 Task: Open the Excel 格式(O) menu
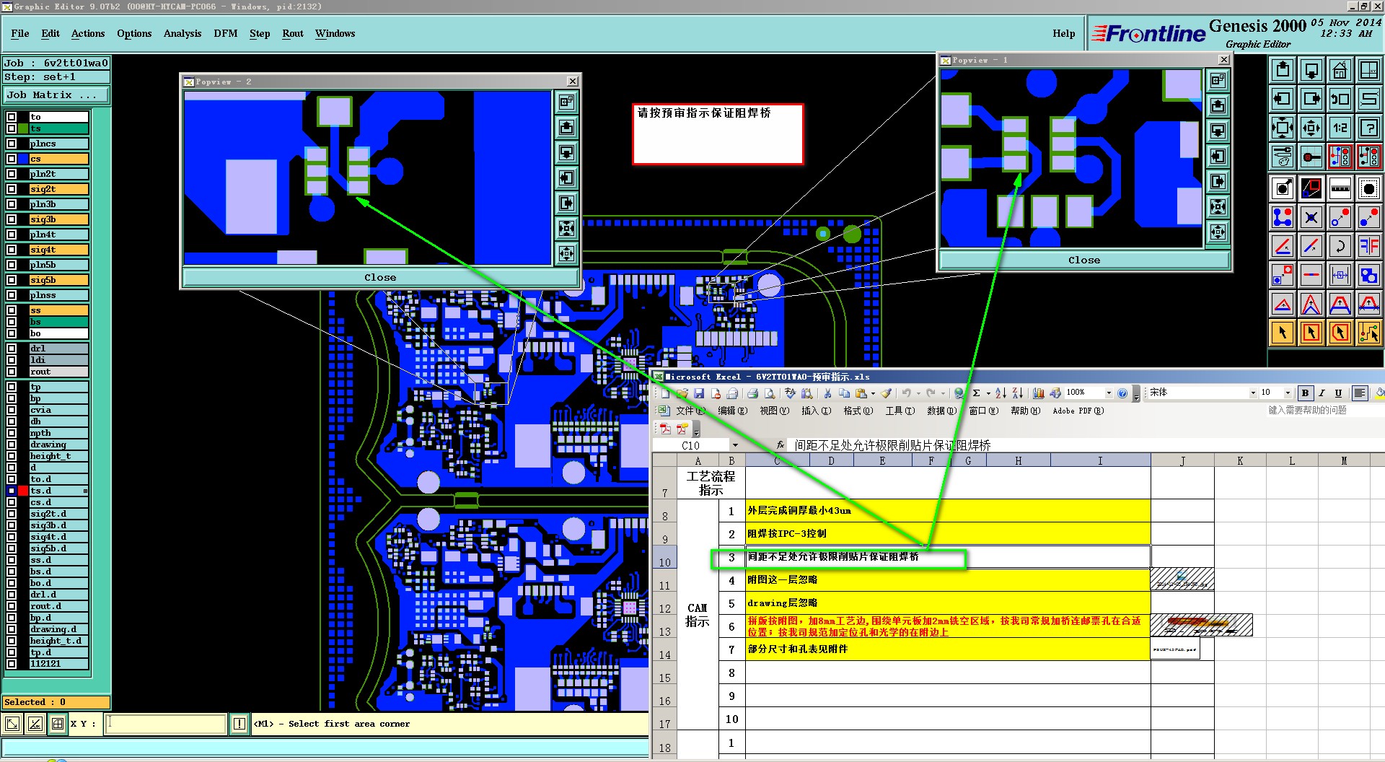coord(858,411)
